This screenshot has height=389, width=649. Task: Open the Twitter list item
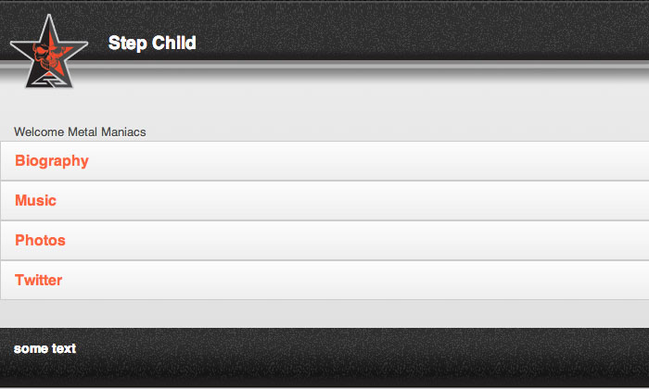(x=38, y=281)
